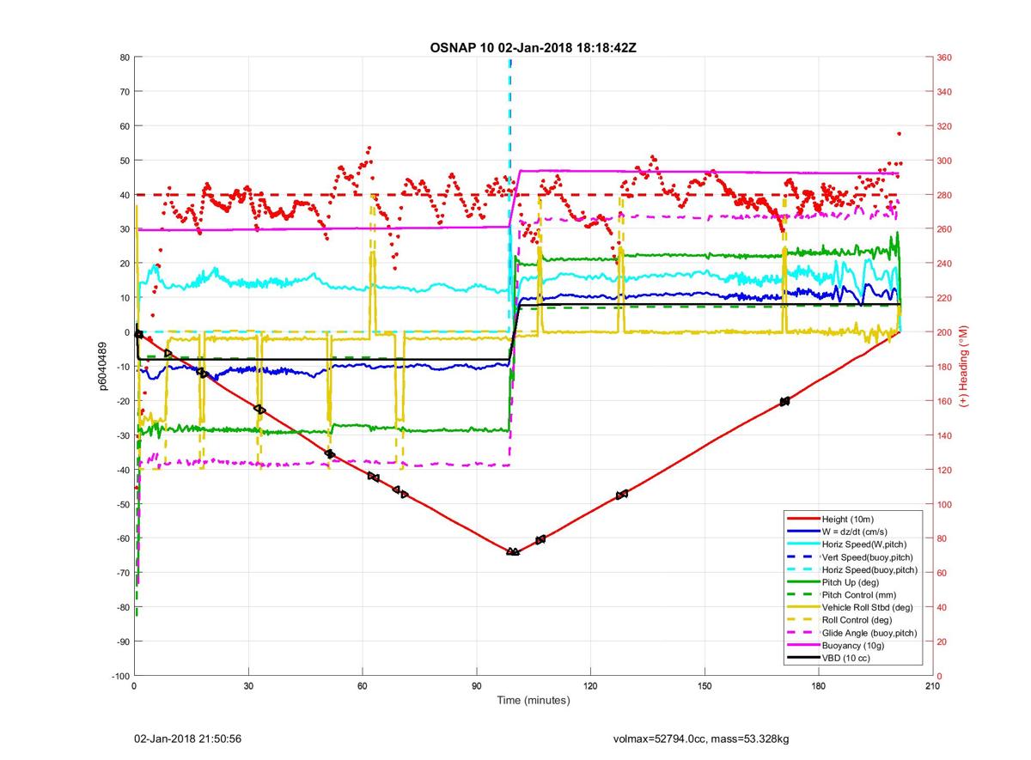Click x-axis tick label 210
Screen dimensions: 1031x760
(933, 686)
